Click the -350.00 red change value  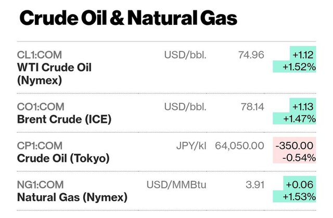click(295, 145)
